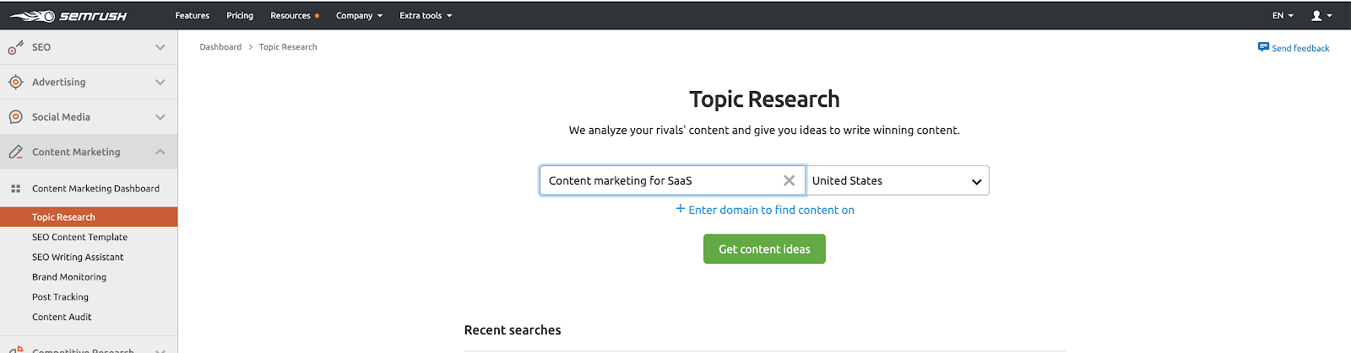Click the Advertising target icon
1351x353 pixels.
coord(15,83)
